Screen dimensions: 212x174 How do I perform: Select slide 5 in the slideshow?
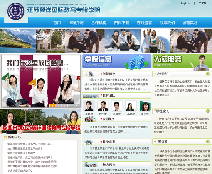click(x=77, y=106)
